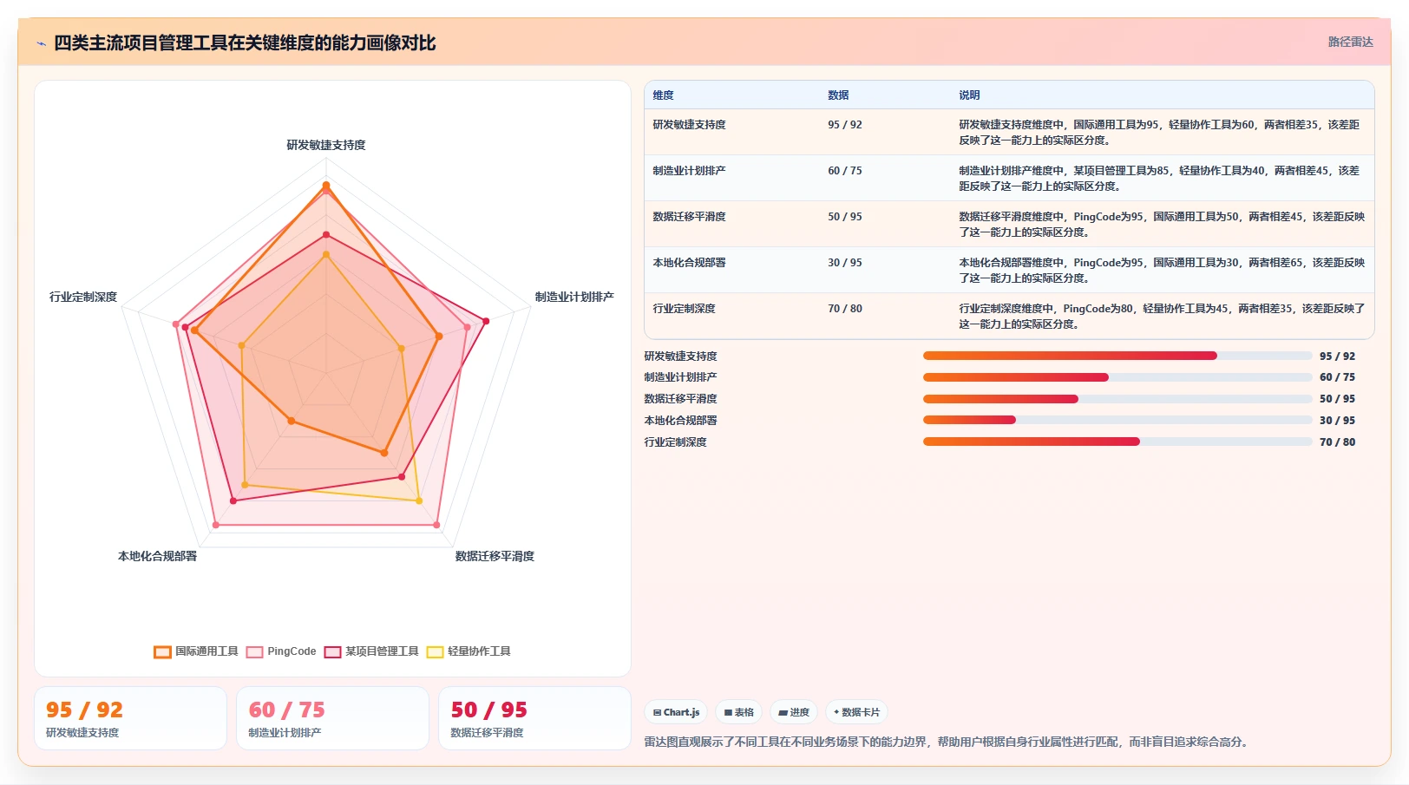Click the 研发敏捷支持度 progress bar

(x=1117, y=356)
